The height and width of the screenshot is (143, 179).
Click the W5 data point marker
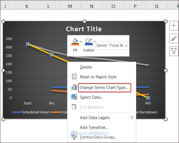coord(148,98)
